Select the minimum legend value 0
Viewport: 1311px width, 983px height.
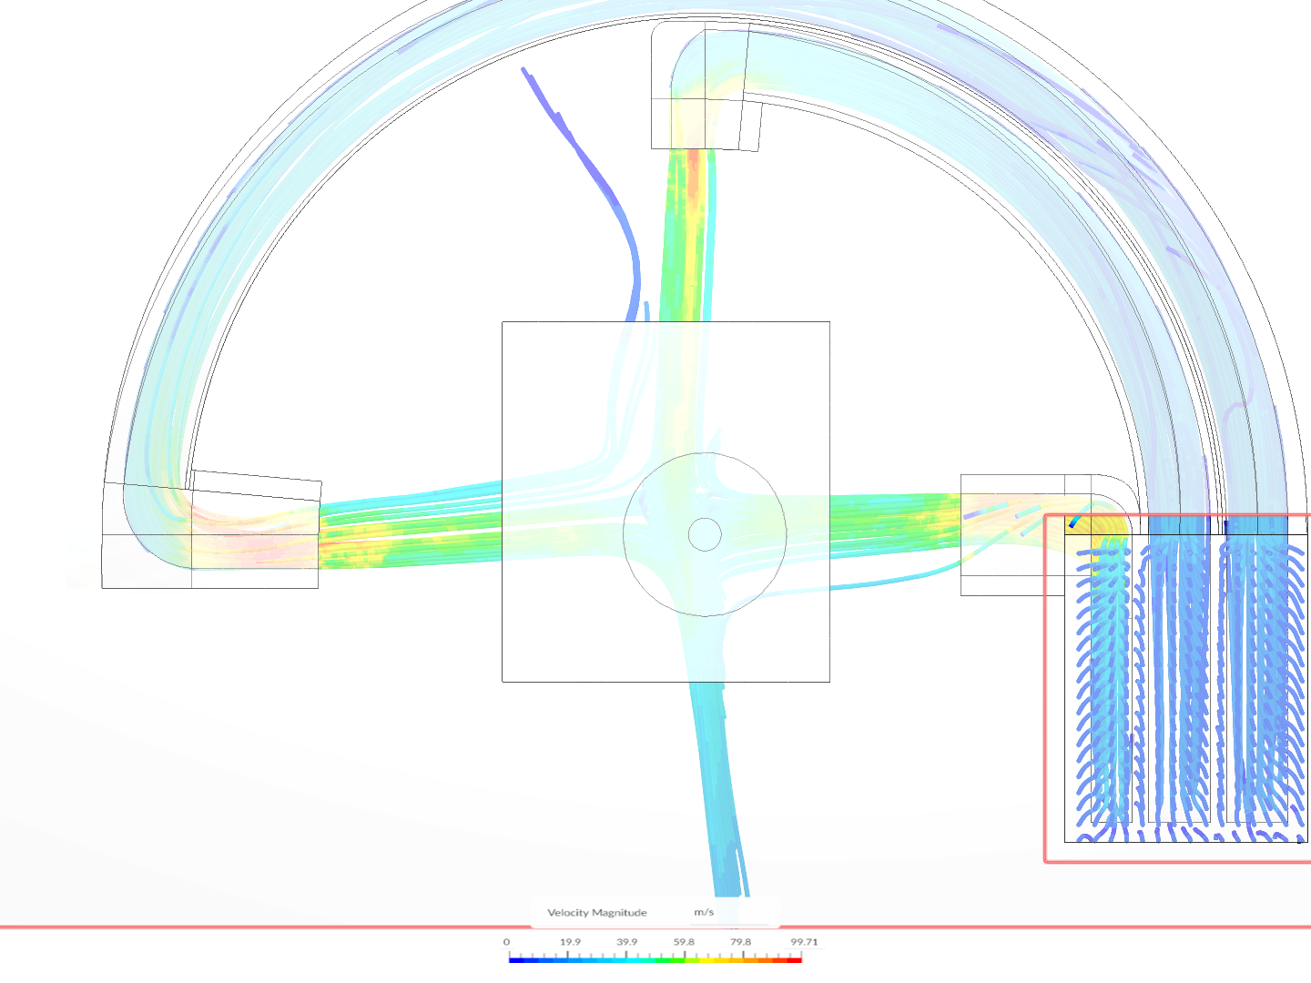(x=507, y=942)
